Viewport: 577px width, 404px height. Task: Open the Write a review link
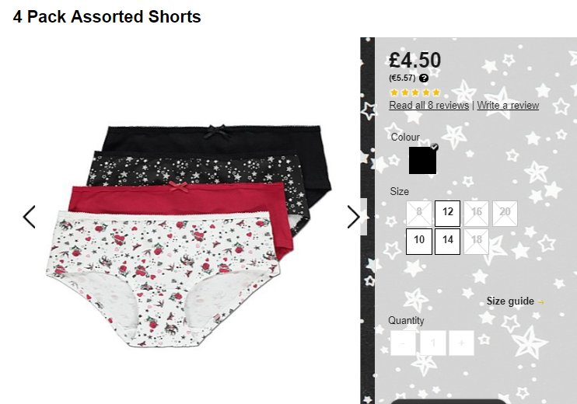[508, 106]
